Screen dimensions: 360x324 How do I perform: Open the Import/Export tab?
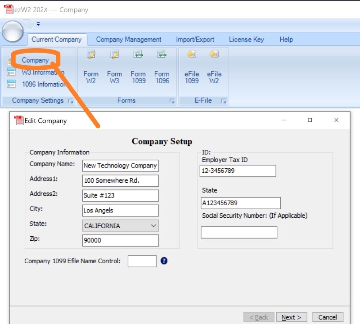click(x=195, y=40)
